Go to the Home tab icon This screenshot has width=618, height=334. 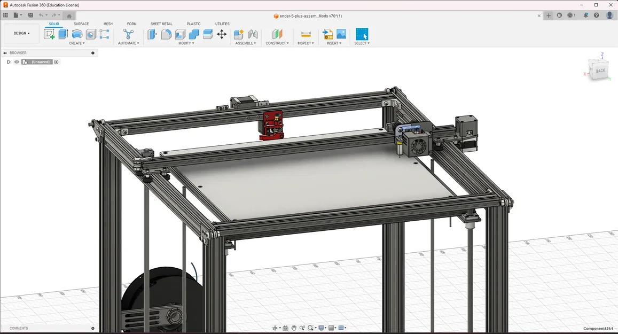click(x=69, y=16)
